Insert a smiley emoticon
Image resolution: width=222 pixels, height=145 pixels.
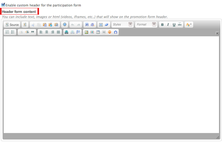[110, 32]
